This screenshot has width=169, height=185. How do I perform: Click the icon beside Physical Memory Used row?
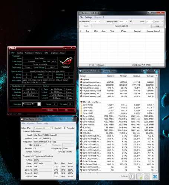pyautogui.click(x=81, y=91)
